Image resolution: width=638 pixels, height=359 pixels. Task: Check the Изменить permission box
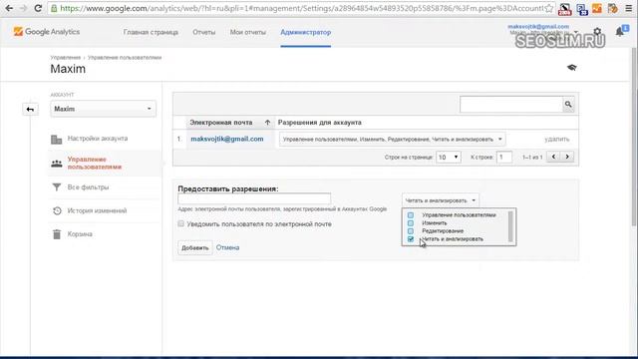click(411, 223)
